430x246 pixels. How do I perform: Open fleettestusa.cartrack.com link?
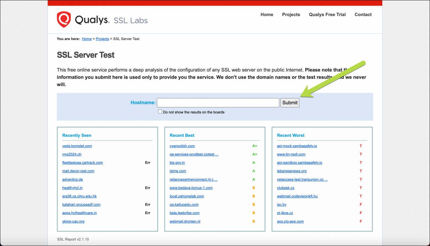83,163
